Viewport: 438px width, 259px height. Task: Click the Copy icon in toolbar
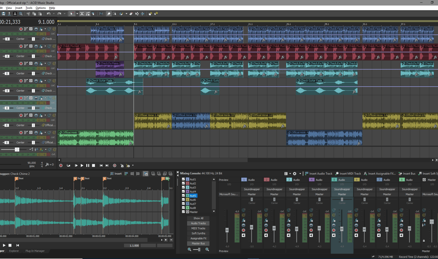(x=34, y=13)
